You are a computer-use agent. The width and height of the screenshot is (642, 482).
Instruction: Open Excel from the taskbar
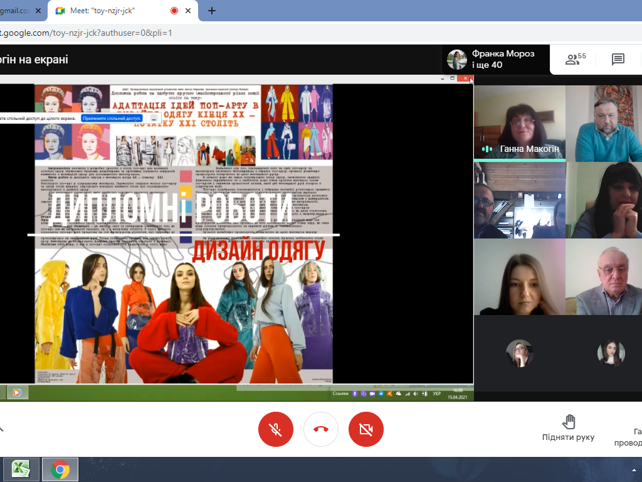pos(21,469)
